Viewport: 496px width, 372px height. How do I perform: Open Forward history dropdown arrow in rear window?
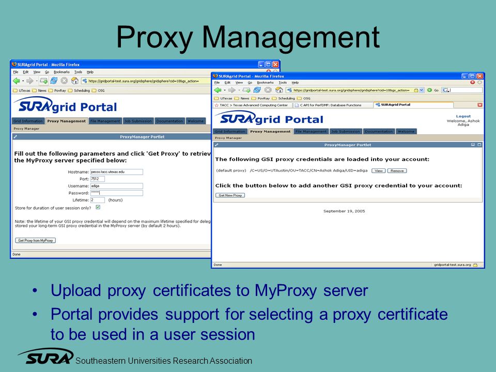coord(37,81)
